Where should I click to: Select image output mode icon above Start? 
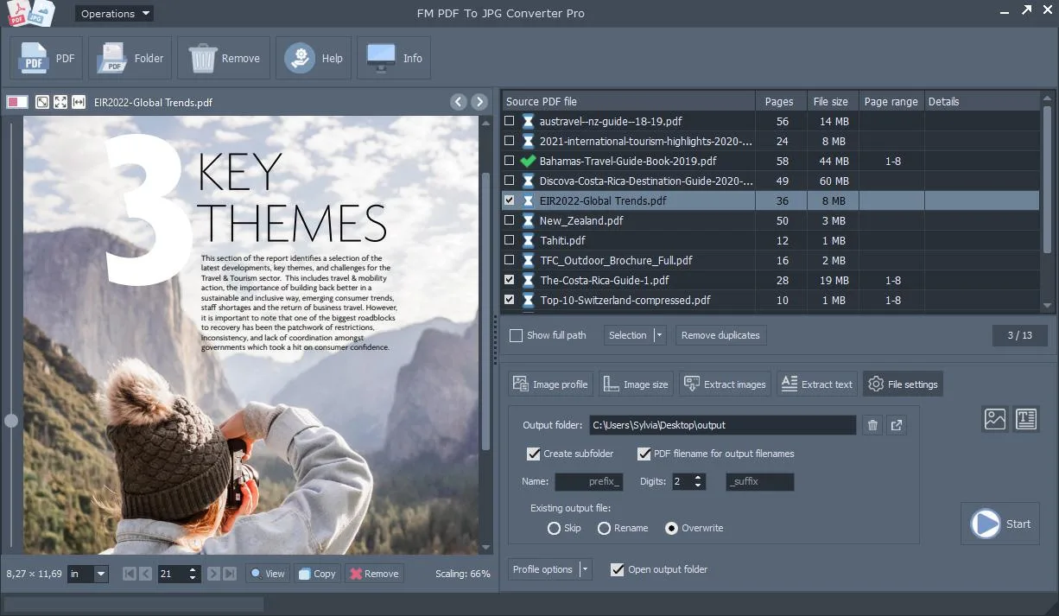tap(995, 419)
